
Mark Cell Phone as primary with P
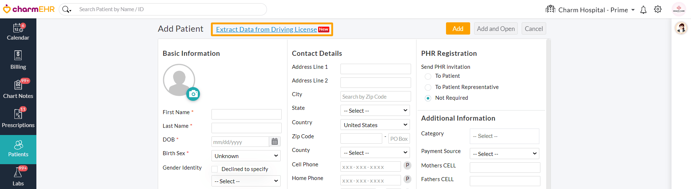(x=407, y=165)
